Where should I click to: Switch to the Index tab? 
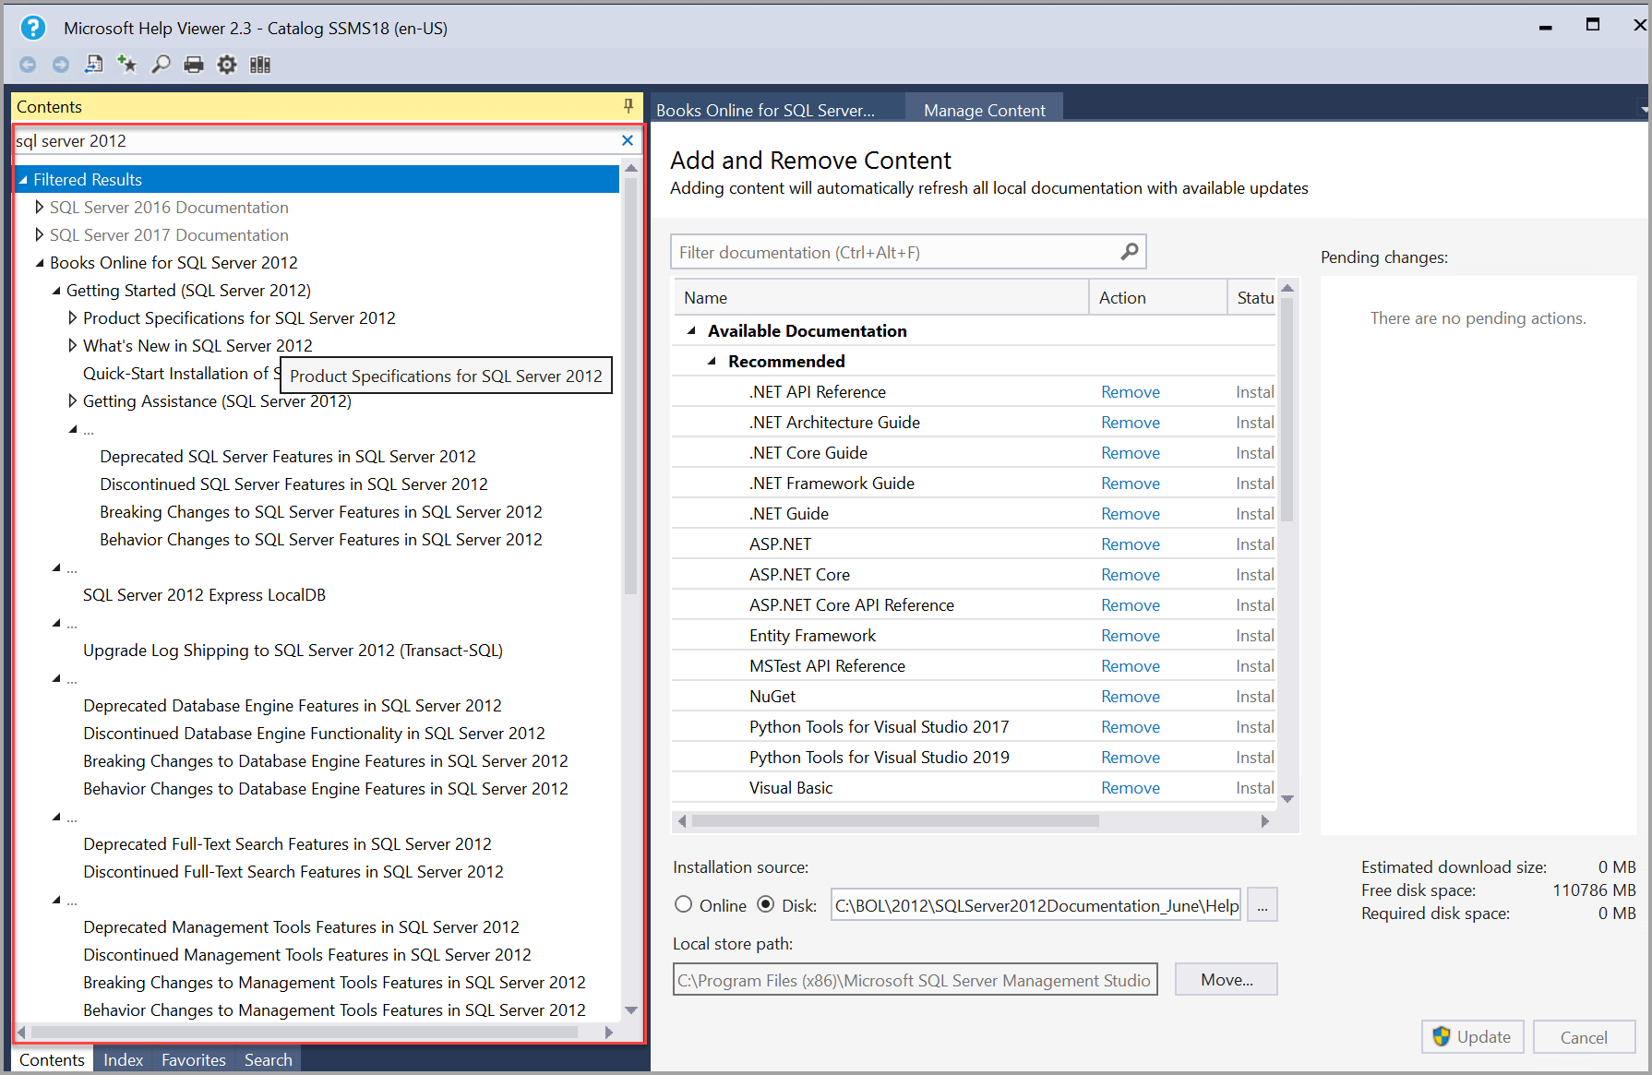(x=123, y=1059)
